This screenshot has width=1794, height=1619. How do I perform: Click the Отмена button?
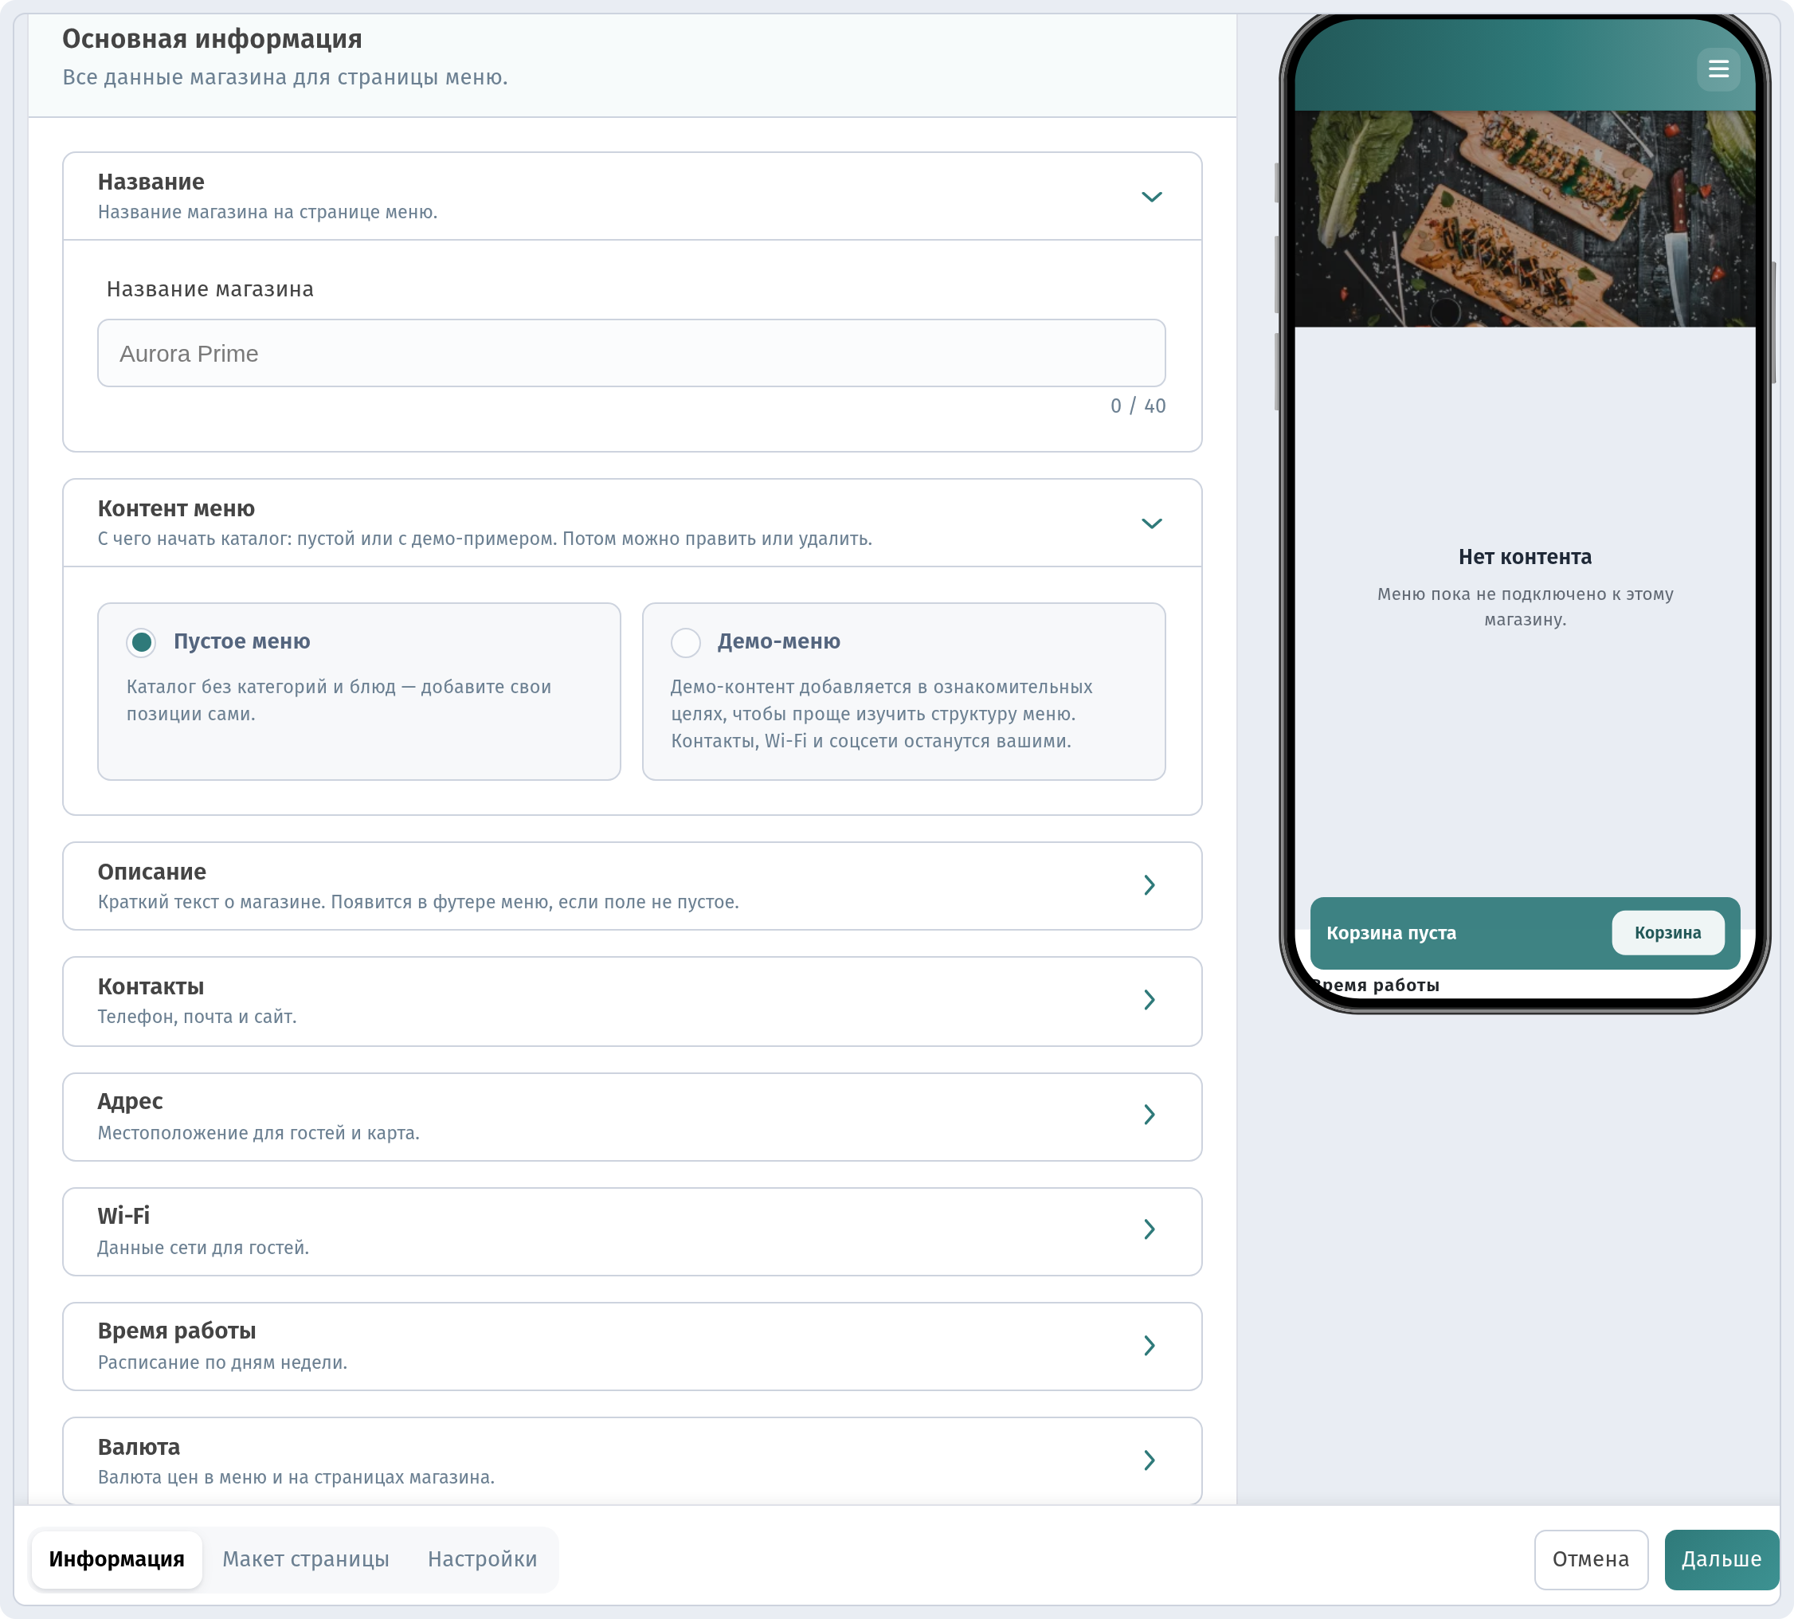pos(1590,1559)
